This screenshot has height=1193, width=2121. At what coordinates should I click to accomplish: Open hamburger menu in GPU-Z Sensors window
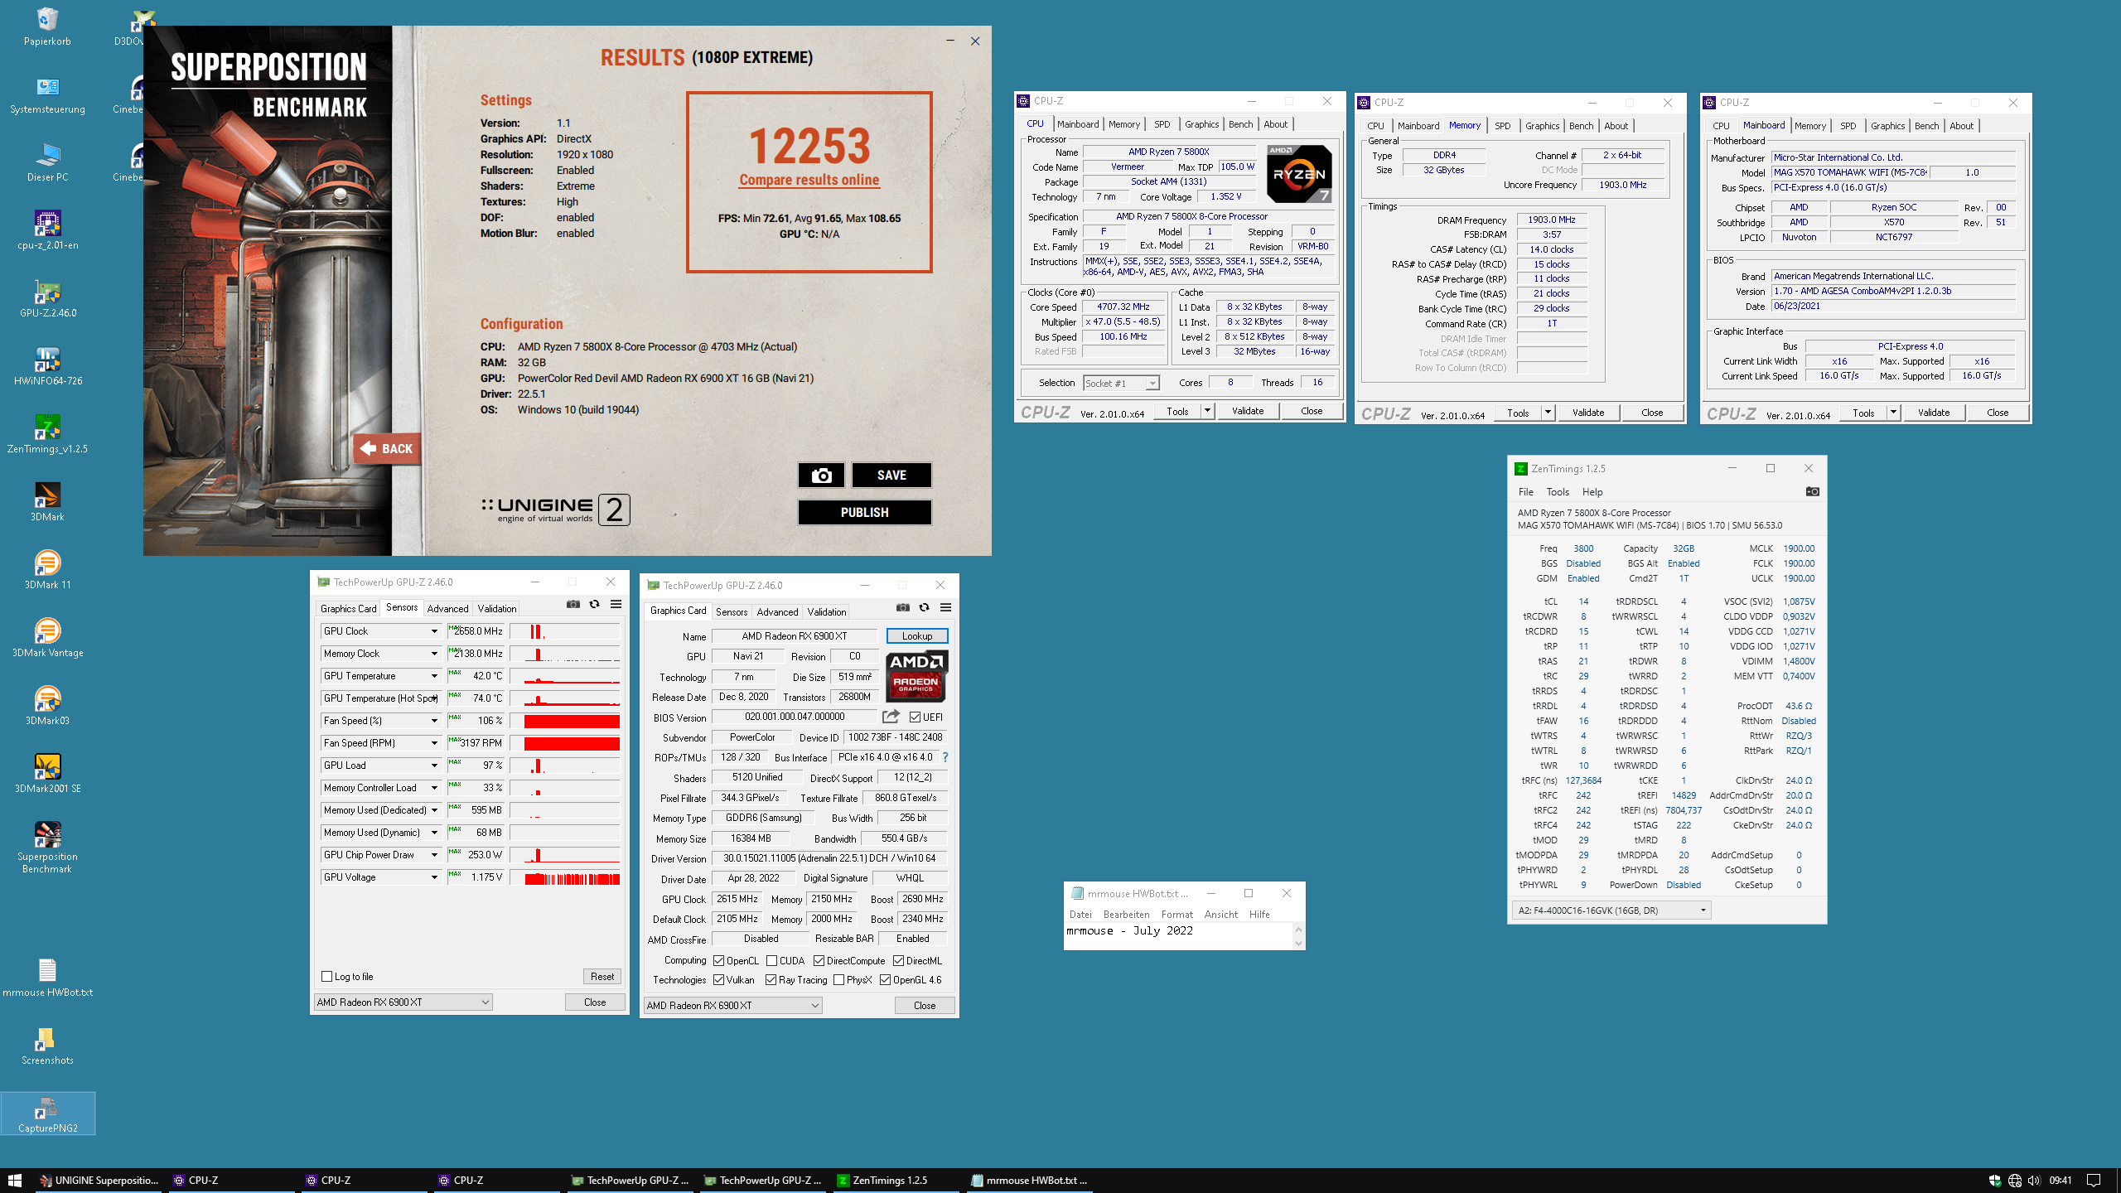tap(616, 604)
